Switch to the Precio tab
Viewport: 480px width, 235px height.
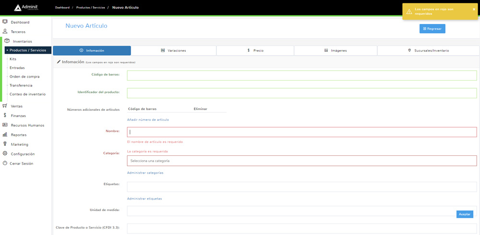pyautogui.click(x=255, y=50)
